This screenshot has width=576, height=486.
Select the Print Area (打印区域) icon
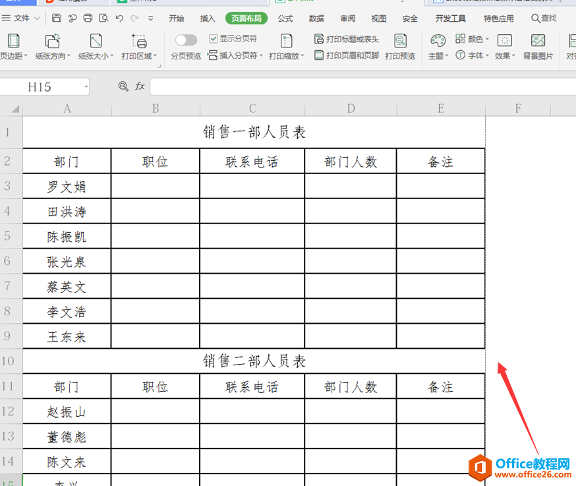pyautogui.click(x=139, y=41)
